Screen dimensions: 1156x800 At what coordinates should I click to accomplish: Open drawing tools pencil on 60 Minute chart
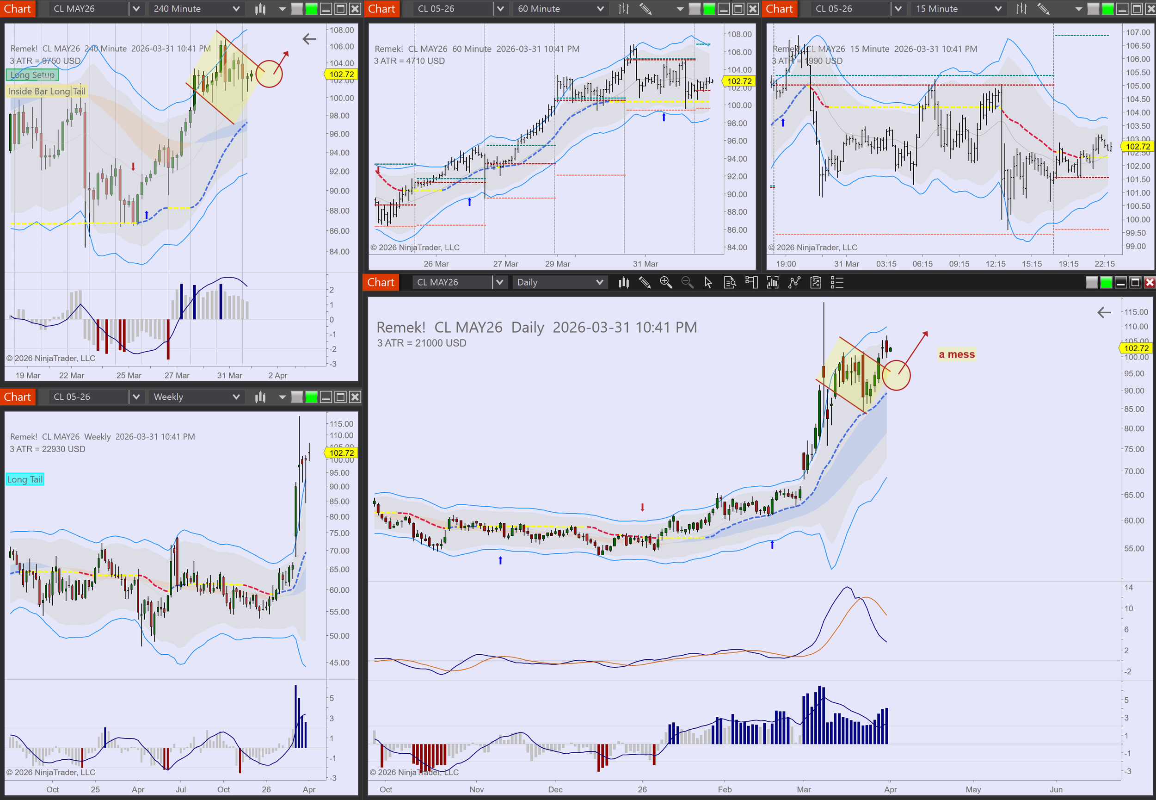click(646, 8)
